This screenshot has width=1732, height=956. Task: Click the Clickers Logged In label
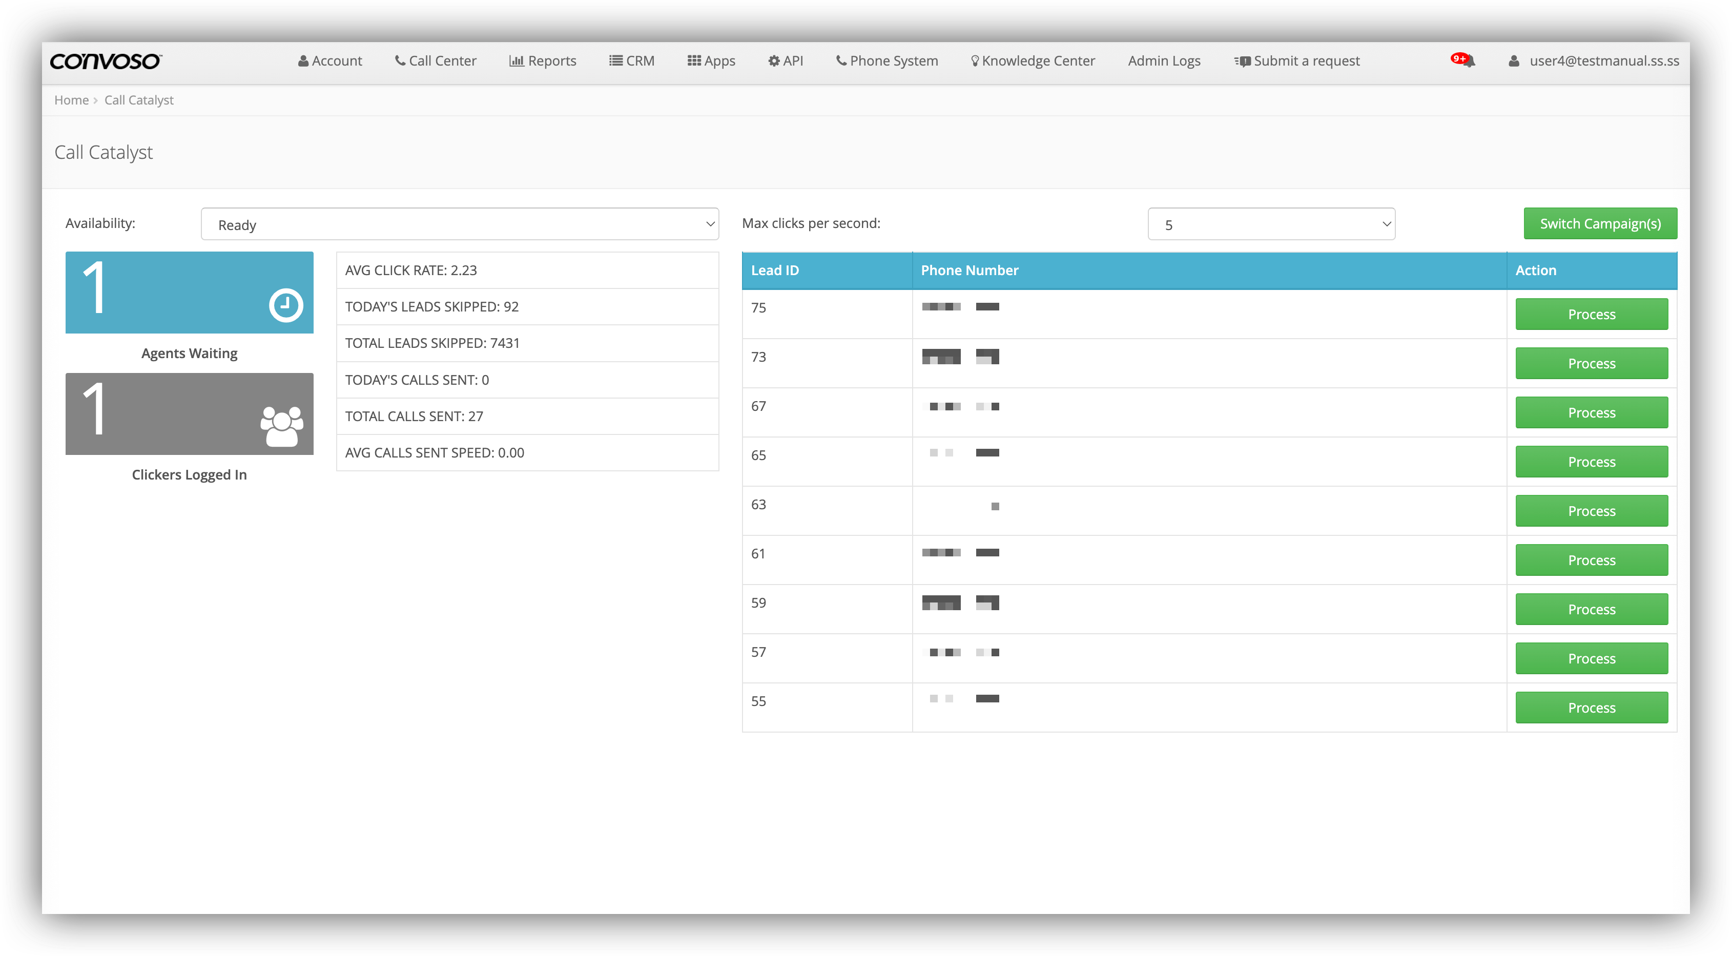coord(189,474)
